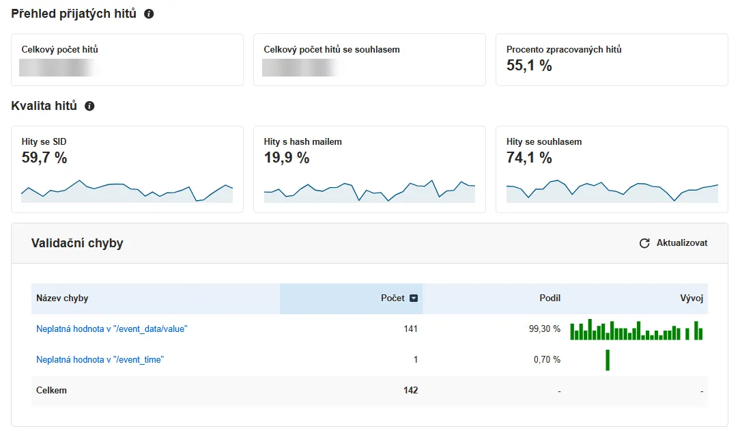This screenshot has width=740, height=431.
Task: Click the 99,30 % share cell
Action: point(545,329)
